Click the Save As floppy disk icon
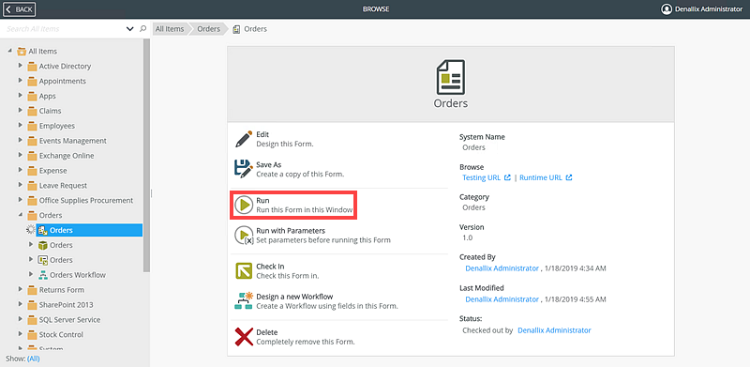Image resolution: width=750 pixels, height=367 pixels. [244, 169]
